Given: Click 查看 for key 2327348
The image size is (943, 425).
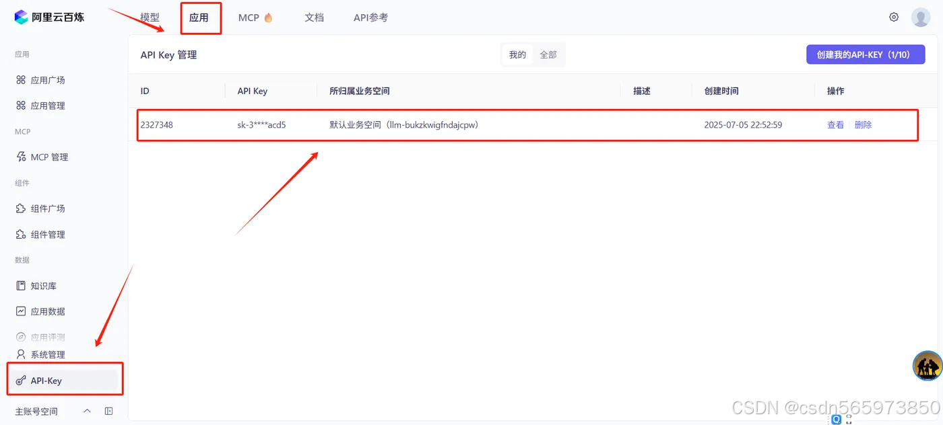Looking at the screenshot, I should coord(835,125).
